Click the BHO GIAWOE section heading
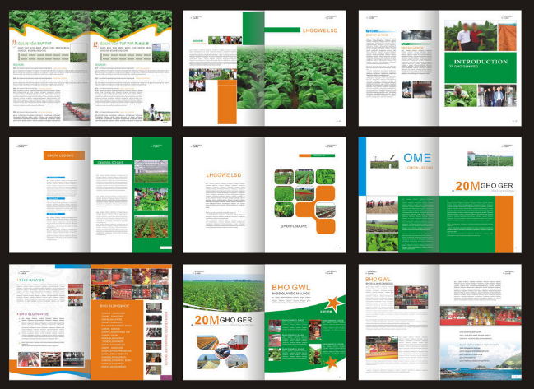 (x=33, y=280)
